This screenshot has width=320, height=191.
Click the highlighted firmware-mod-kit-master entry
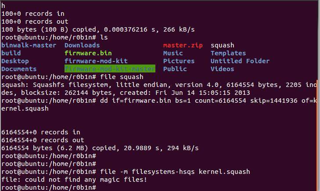(x=110, y=69)
